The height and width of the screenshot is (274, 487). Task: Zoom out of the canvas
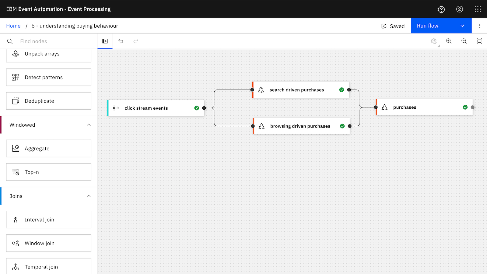(x=464, y=41)
